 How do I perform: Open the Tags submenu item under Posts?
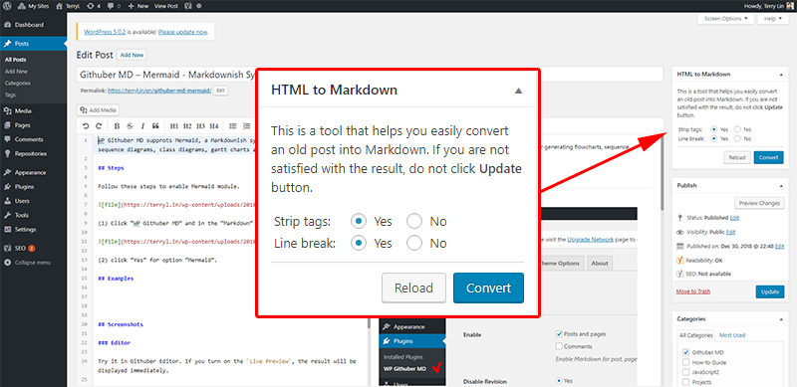coord(10,95)
